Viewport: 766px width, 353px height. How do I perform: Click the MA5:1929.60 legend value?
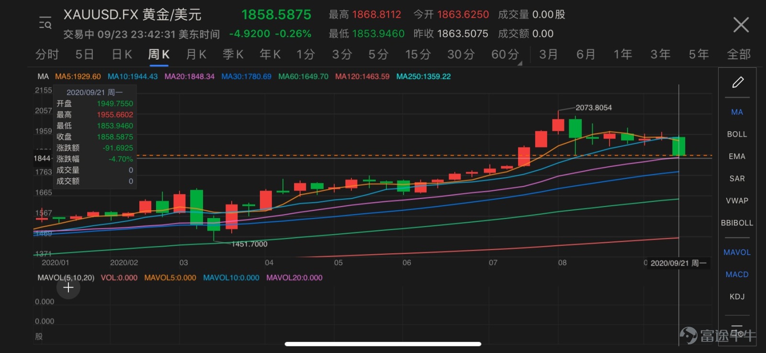[x=78, y=76]
